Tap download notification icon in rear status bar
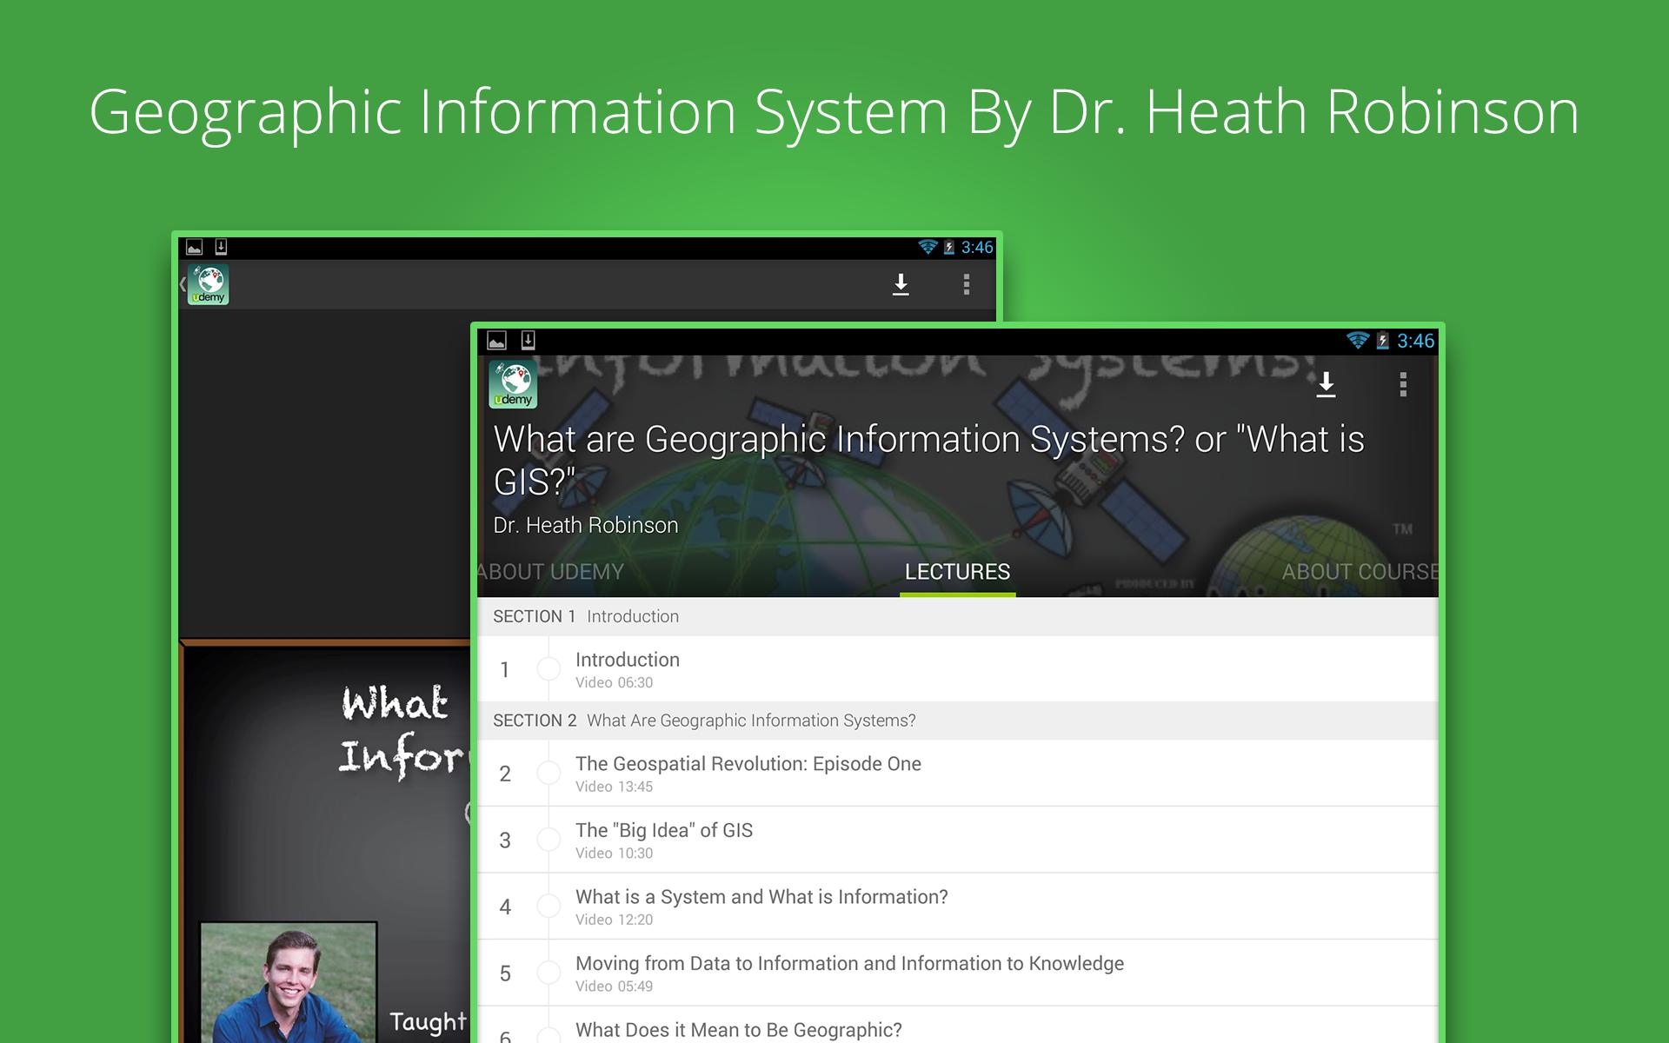The image size is (1669, 1043). (221, 247)
